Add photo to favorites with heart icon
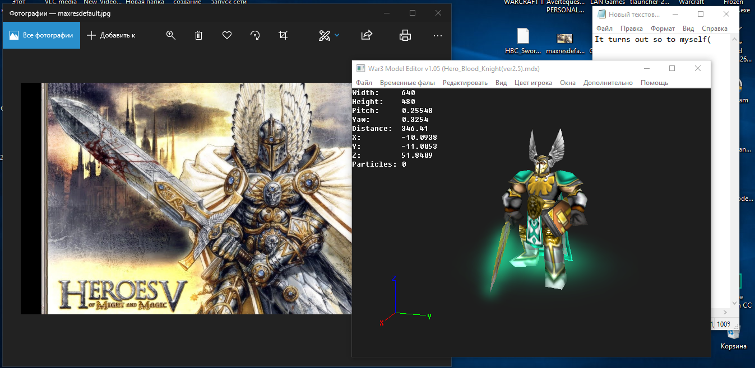 (227, 35)
